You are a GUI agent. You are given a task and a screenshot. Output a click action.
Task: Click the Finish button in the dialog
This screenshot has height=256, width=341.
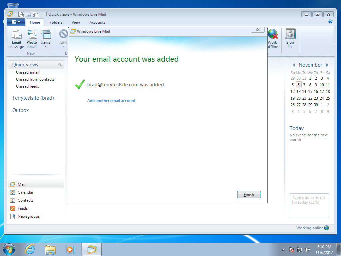coord(249,195)
